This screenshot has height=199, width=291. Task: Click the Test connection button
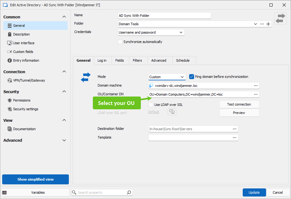(239, 104)
